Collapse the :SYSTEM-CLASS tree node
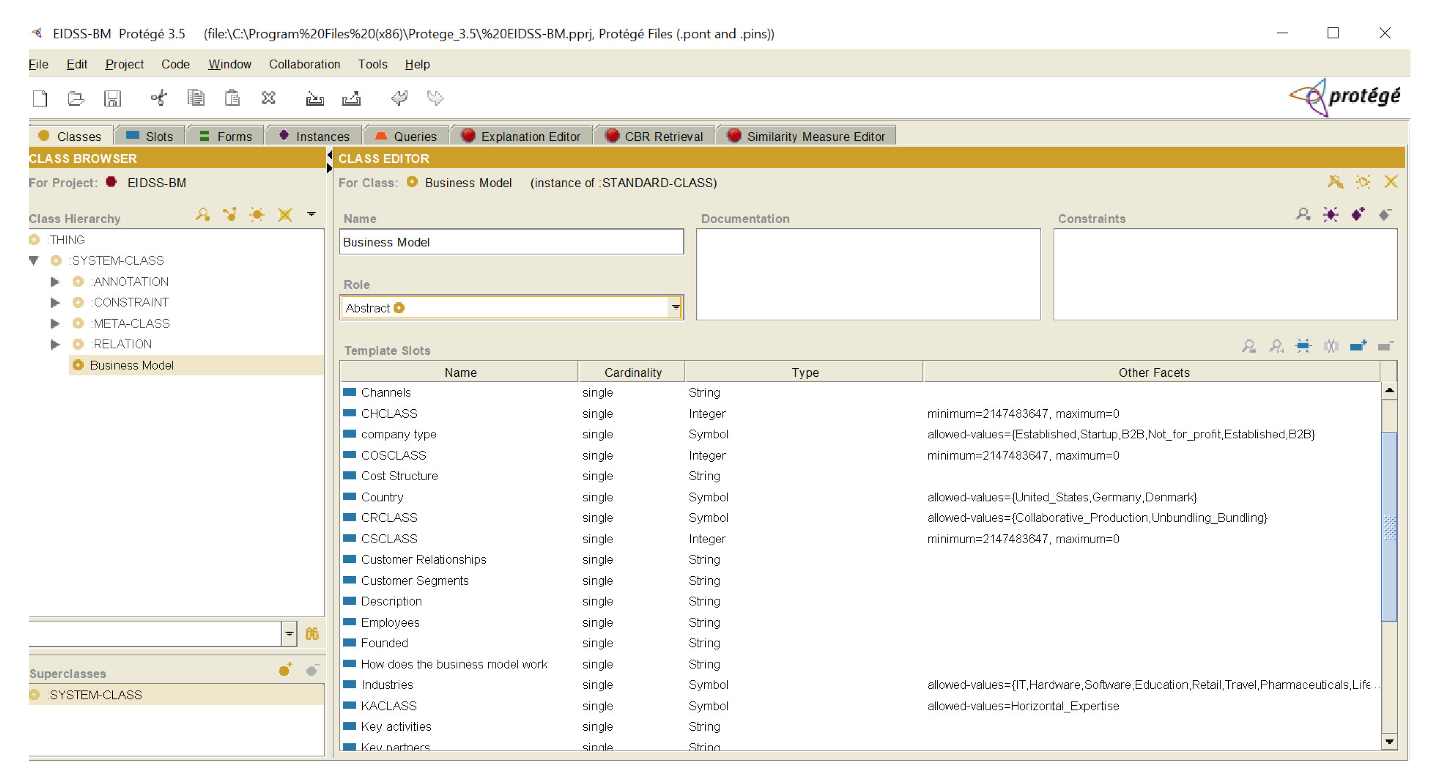The image size is (1429, 783). 34,261
